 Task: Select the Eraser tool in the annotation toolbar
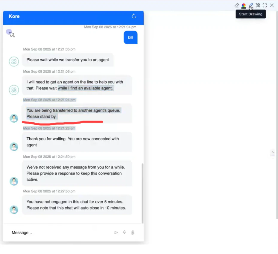click(237, 5)
